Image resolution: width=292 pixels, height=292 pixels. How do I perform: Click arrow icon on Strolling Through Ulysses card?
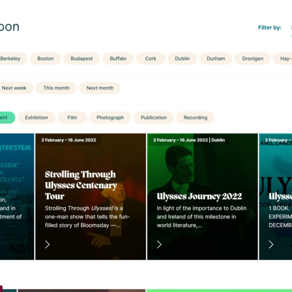(x=47, y=244)
